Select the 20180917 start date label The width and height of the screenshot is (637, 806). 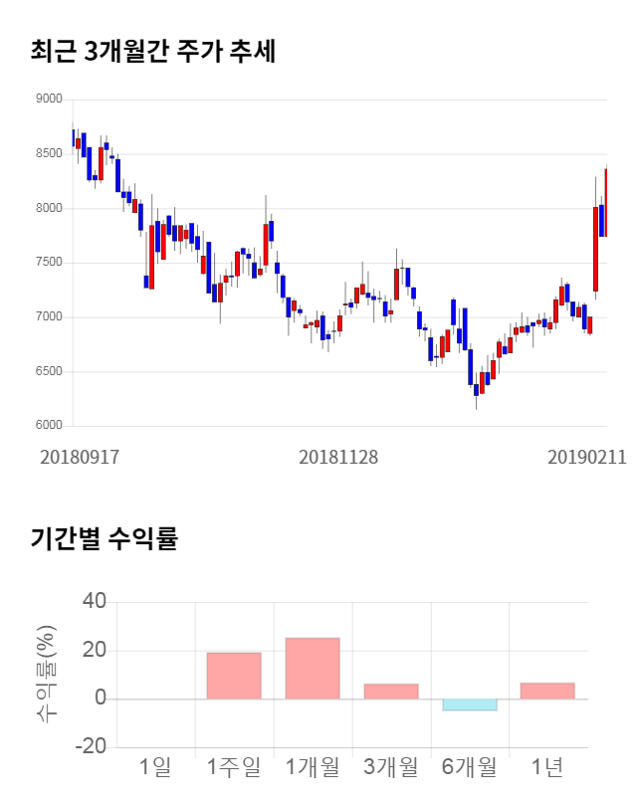pos(80,457)
